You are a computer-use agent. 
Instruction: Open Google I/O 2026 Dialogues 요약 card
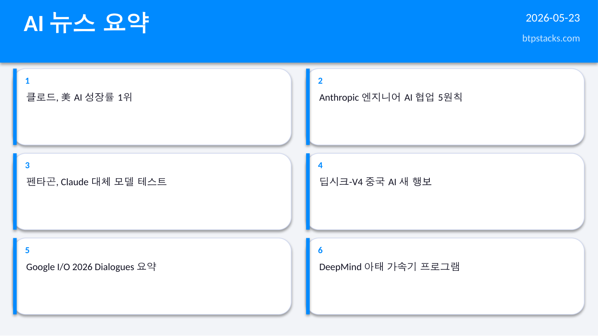point(152,276)
